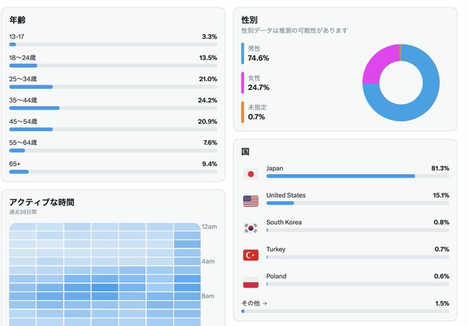Click the その他 progress bar
This screenshot has height=326, width=475.
coord(345,311)
